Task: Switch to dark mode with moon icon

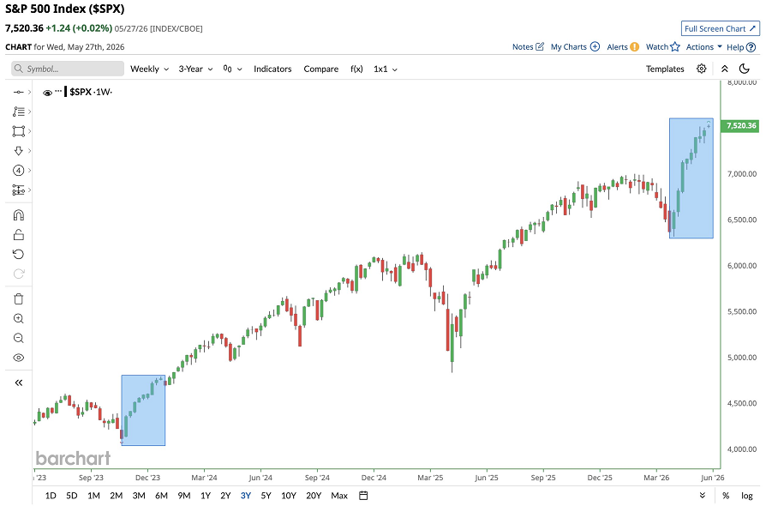Action: tap(745, 69)
